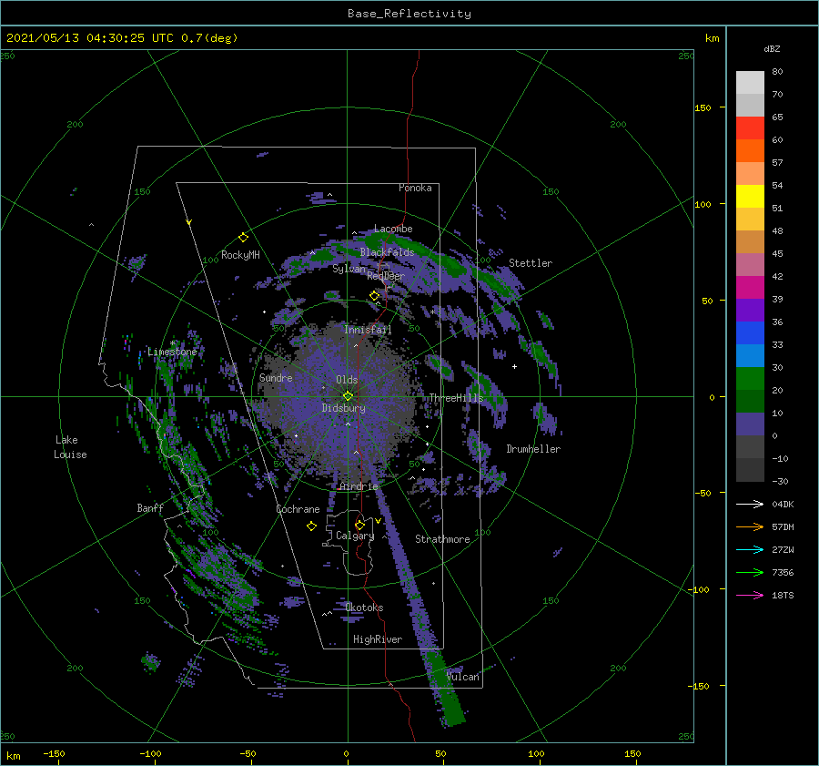Screen dimensions: 819x766
Task: Select the yellow diamond marker above Calgary label
Action: (x=359, y=525)
